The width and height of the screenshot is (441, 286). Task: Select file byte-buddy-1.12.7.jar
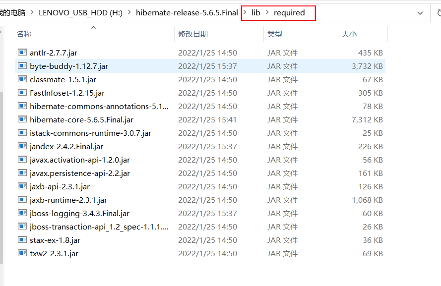click(69, 66)
